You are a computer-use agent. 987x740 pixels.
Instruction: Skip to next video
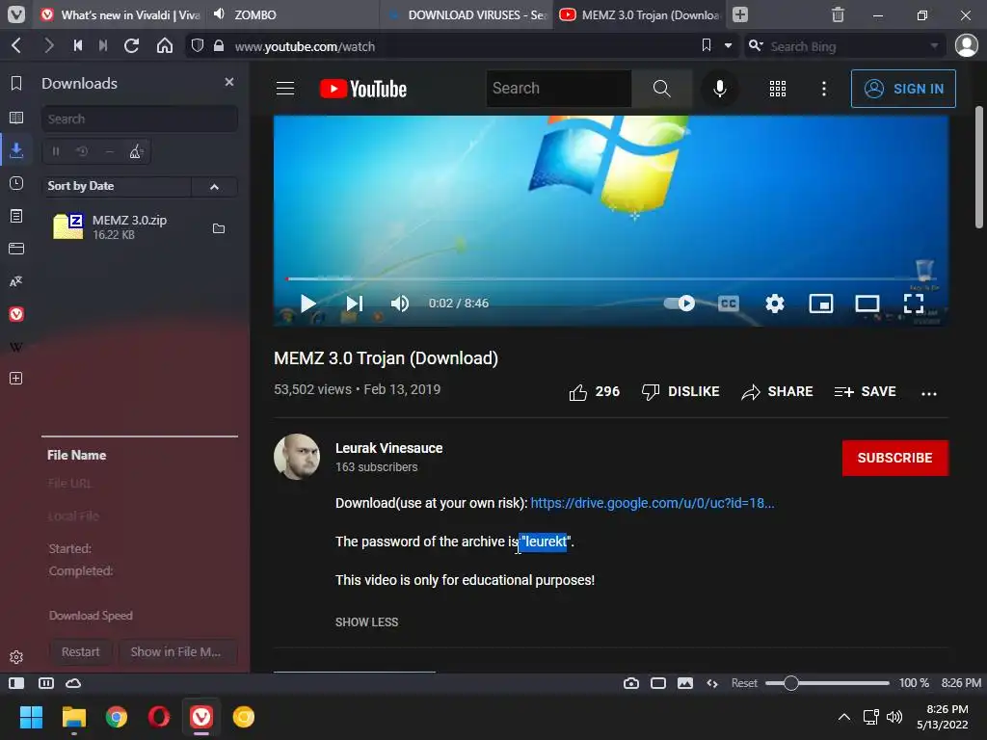point(355,304)
